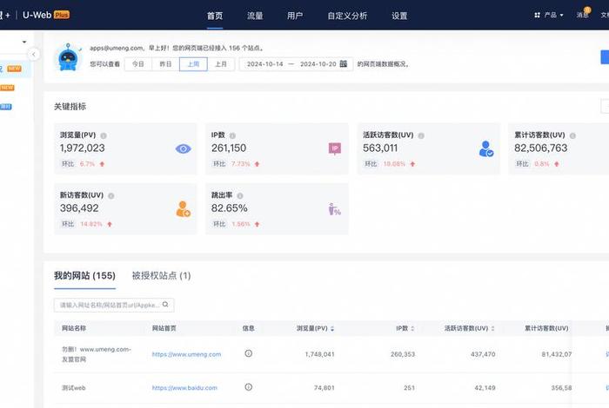Go to 自定义分析 in the top menu
This screenshot has height=408, width=609.
pos(347,16)
